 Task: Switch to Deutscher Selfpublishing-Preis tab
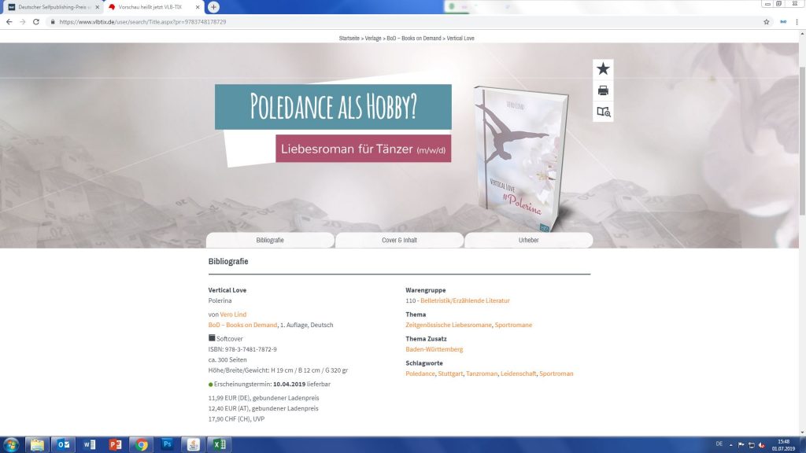(x=53, y=7)
